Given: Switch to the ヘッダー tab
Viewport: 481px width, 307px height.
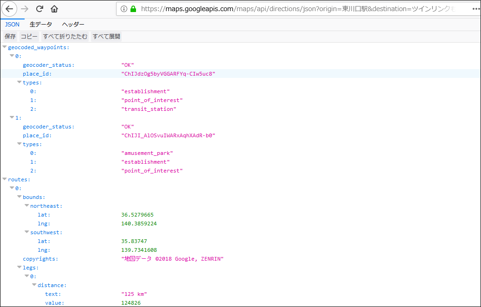Looking at the screenshot, I should click(x=73, y=24).
